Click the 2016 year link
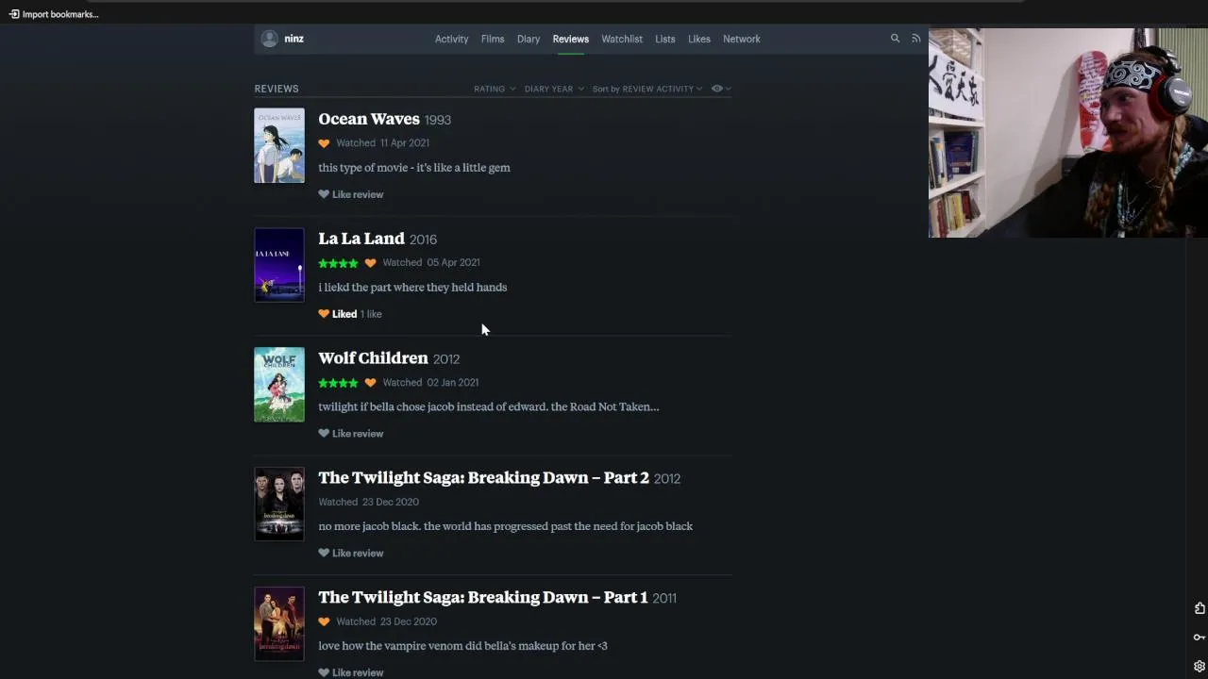The image size is (1208, 679). point(423,240)
